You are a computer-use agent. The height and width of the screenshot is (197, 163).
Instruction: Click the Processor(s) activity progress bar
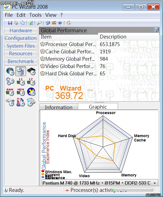pos(133,189)
